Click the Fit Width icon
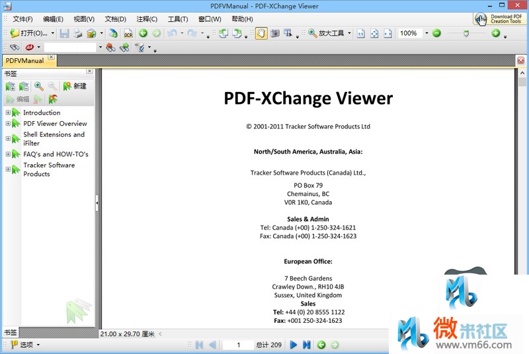The height and width of the screenshot is (354, 529). 388,33
